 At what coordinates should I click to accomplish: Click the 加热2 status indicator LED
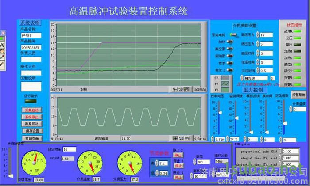297,58
